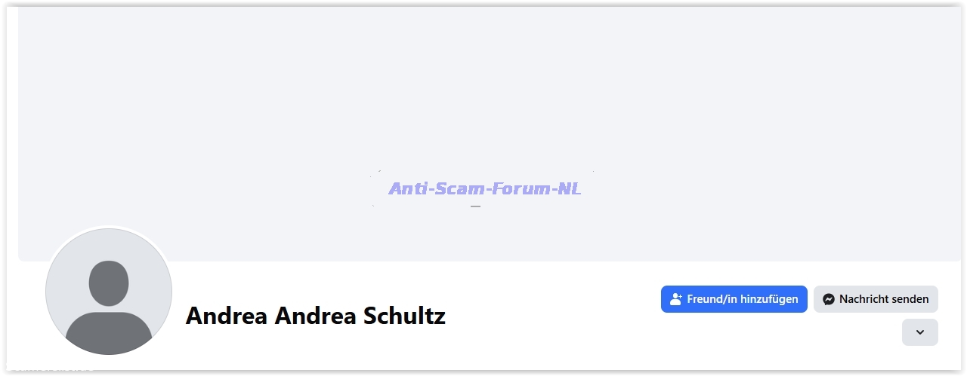Click the head of the avatar silhouette

[x=109, y=283]
